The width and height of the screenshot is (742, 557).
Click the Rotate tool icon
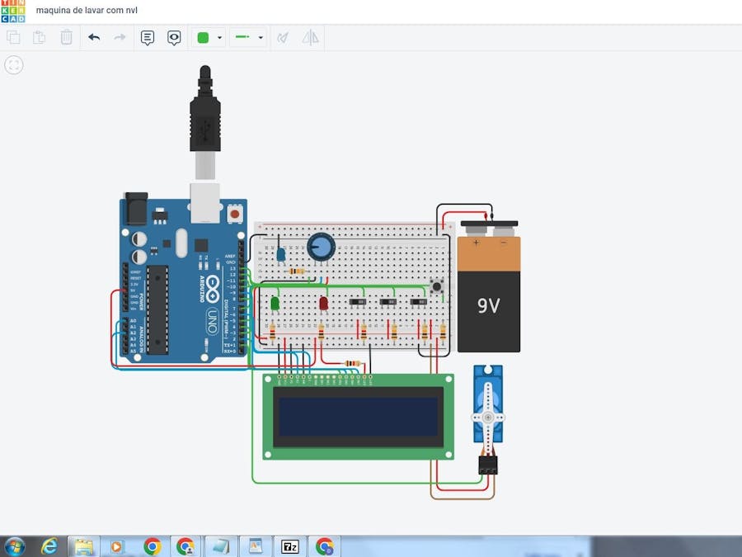tap(283, 37)
